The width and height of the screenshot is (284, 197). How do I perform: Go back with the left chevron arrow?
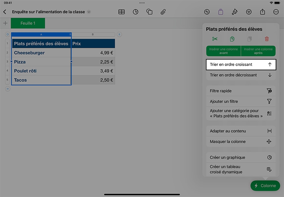[5, 12]
